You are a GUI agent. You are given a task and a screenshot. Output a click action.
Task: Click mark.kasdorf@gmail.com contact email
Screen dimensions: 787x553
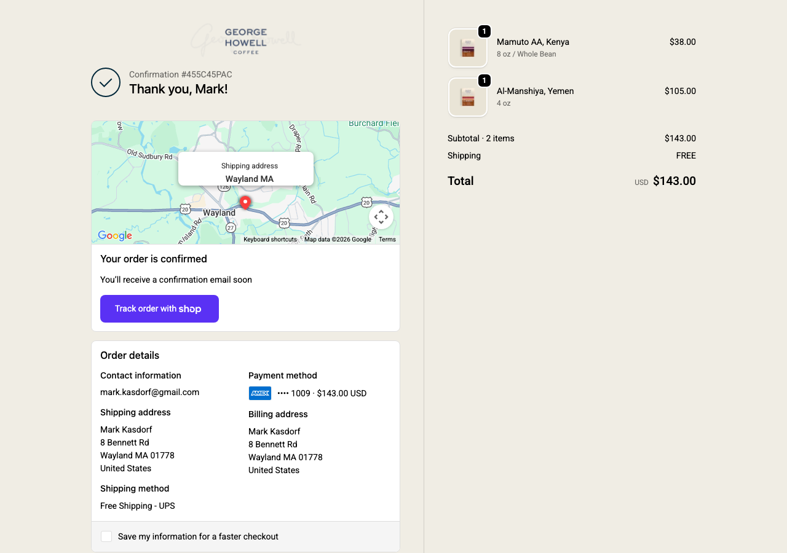coord(149,392)
